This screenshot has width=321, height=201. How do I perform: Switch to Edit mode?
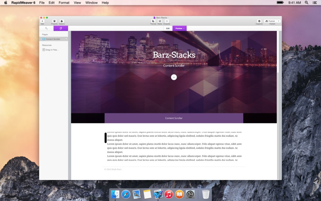[x=168, y=29]
